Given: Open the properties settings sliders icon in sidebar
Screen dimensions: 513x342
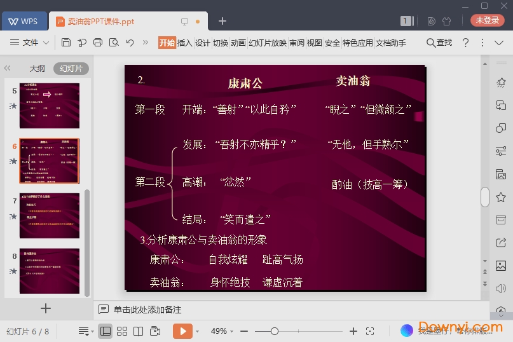Looking at the screenshot, I should (x=501, y=151).
